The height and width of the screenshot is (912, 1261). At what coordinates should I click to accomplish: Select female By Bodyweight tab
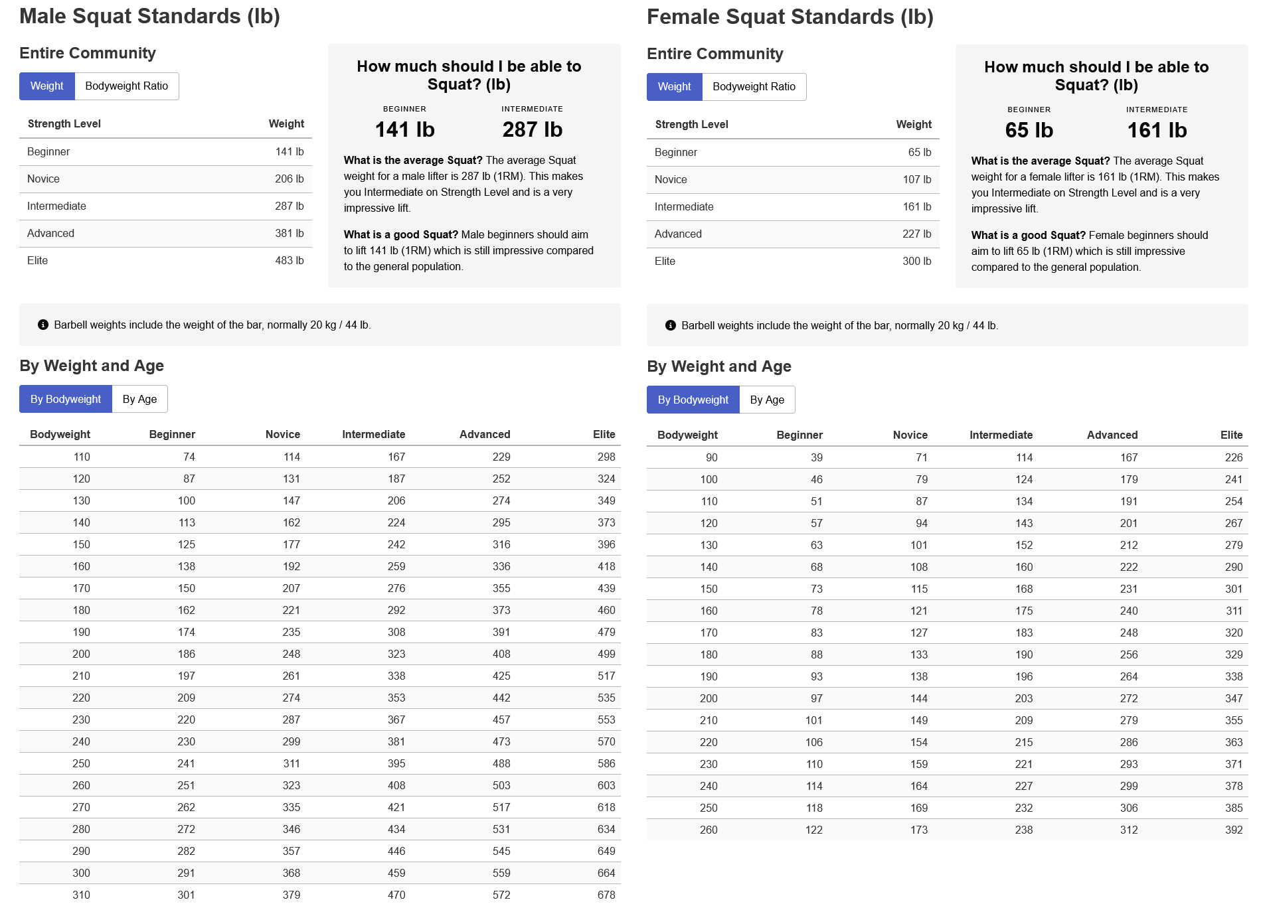[693, 400]
